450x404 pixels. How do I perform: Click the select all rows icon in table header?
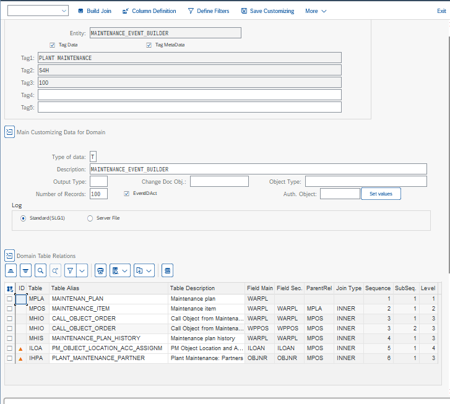pyautogui.click(x=10, y=288)
